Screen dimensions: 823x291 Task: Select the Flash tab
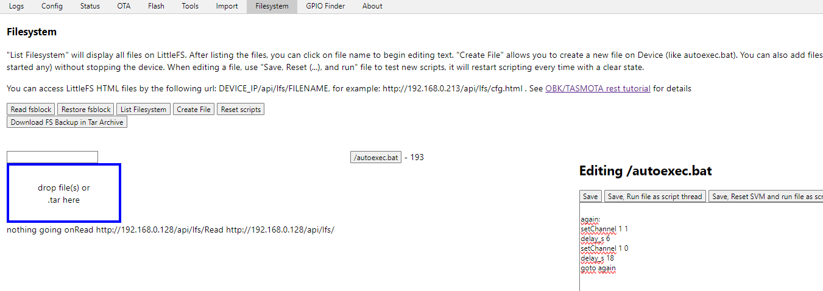(156, 6)
